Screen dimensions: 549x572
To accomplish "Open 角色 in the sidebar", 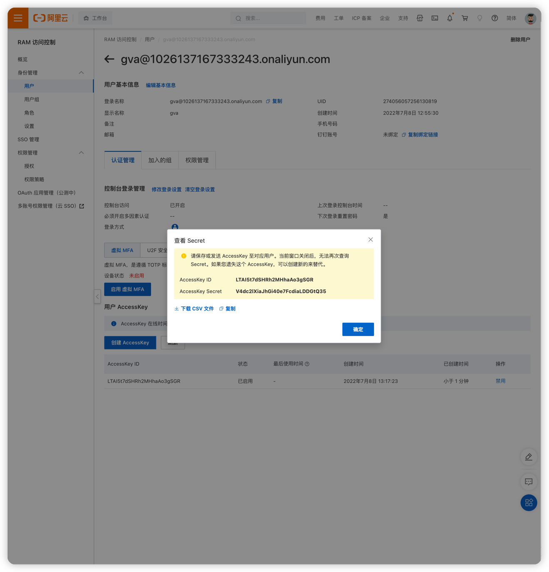I will click(x=29, y=113).
